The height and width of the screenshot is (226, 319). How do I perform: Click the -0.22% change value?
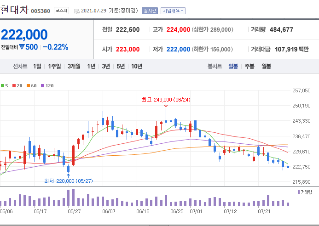(x=56, y=47)
